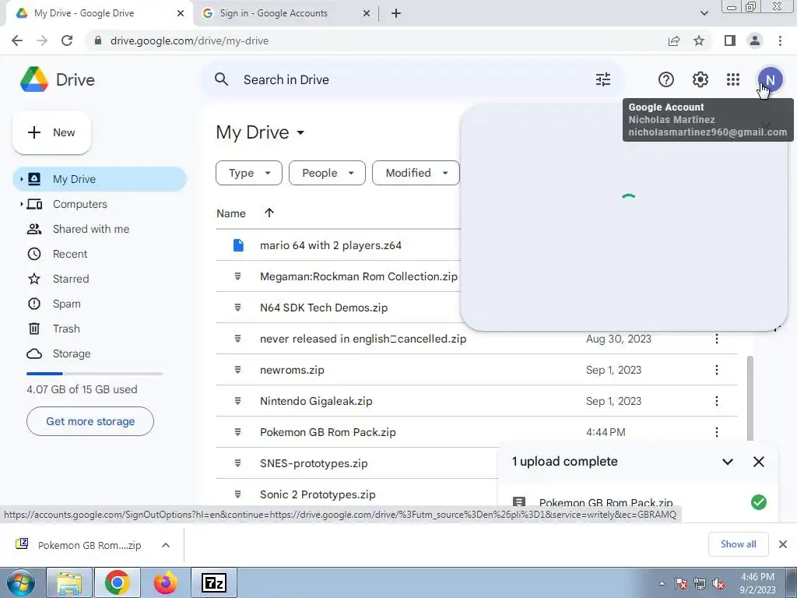Toggle the browser side panel icon

(730, 40)
